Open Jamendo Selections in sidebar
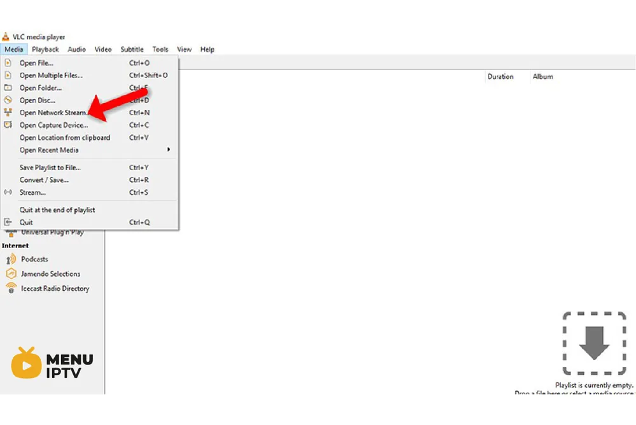636x425 pixels. click(x=51, y=274)
